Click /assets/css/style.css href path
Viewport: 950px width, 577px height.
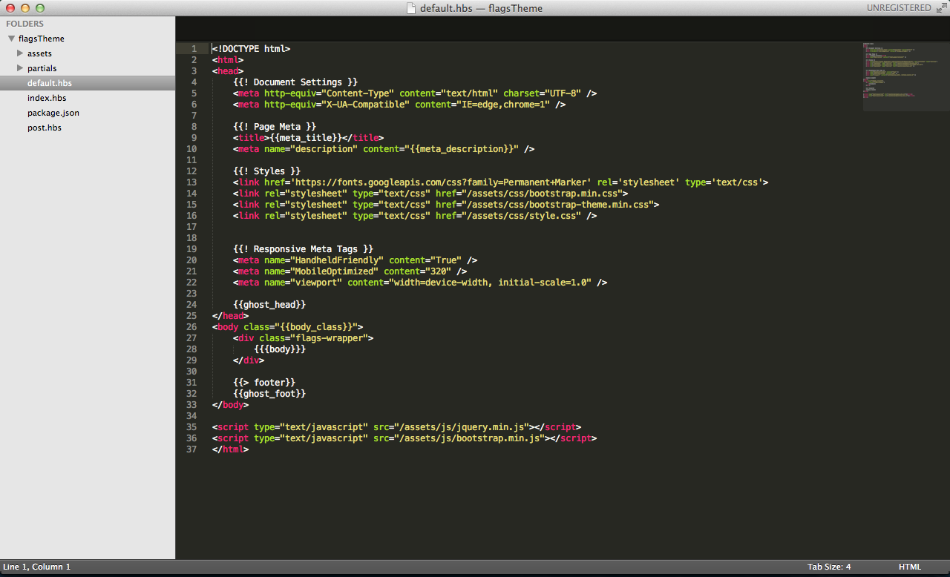521,216
